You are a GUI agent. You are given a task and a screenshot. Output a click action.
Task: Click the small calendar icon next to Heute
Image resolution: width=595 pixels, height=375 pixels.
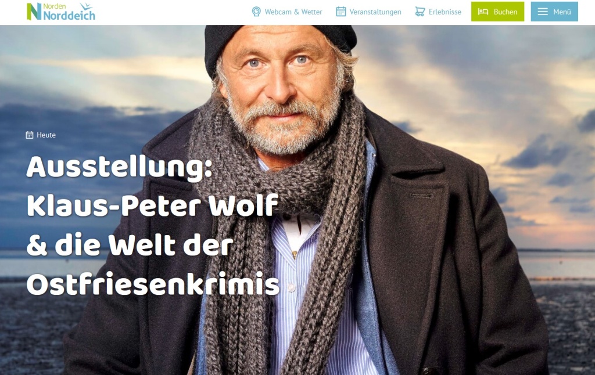[29, 135]
